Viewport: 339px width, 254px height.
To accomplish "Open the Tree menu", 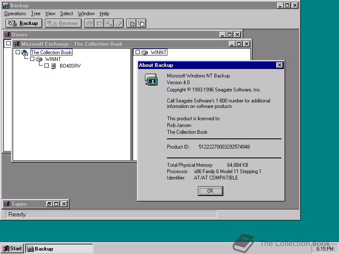I will [x=36, y=14].
